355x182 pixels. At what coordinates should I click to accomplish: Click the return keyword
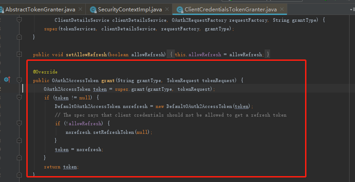click(x=52, y=167)
